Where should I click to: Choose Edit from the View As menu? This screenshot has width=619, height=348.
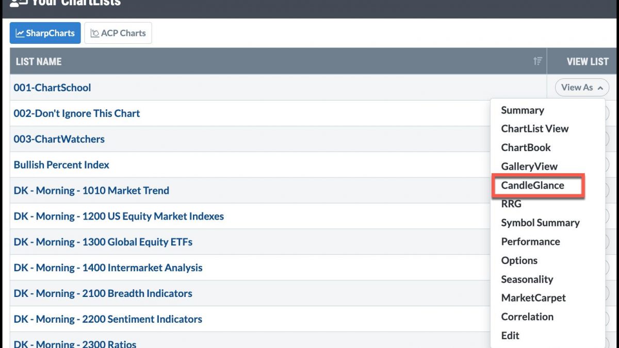(x=510, y=336)
